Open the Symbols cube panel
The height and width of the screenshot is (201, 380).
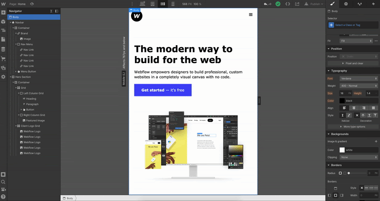[3, 21]
